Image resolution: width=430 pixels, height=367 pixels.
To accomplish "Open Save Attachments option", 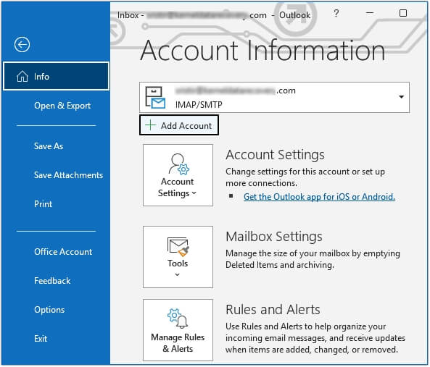I will pos(69,175).
